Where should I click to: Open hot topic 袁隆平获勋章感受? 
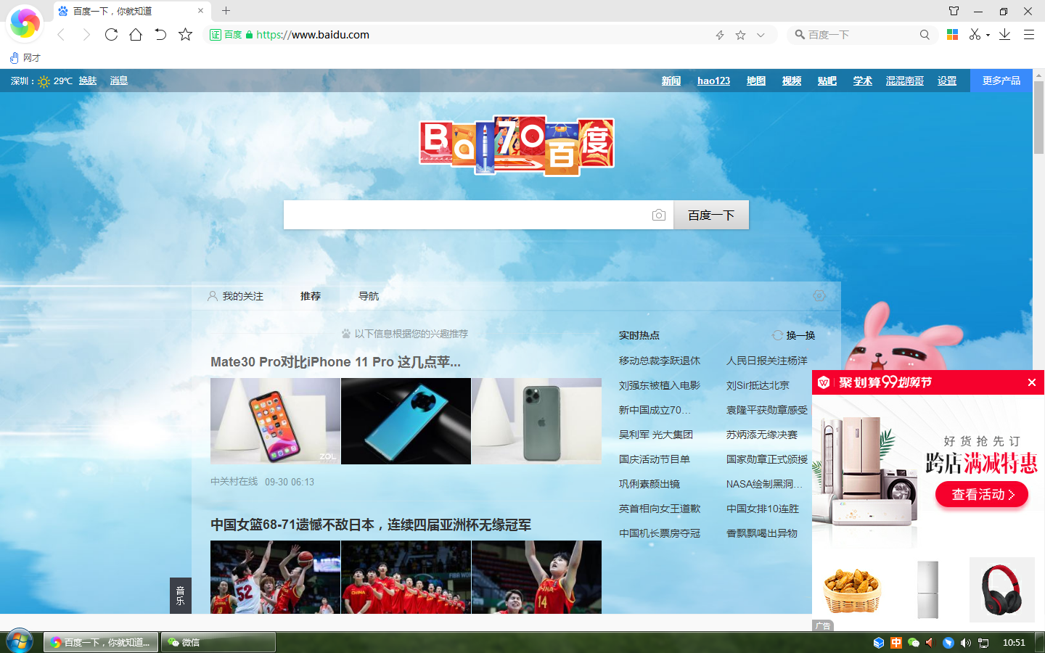pos(767,410)
